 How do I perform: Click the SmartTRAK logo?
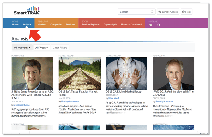click(x=27, y=11)
